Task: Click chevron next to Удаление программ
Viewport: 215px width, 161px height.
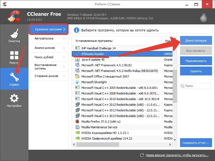Action: pyautogui.click(x=64, y=29)
